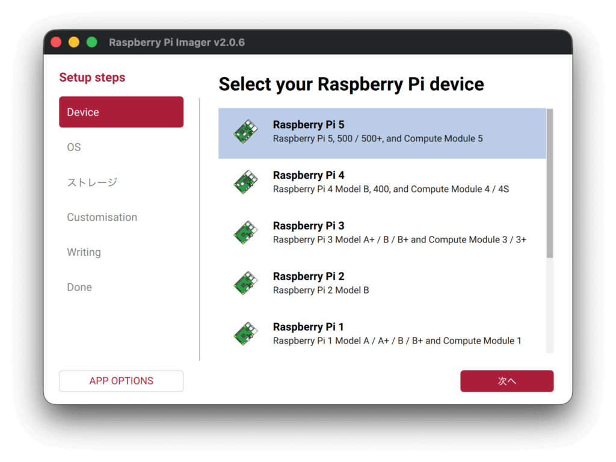Switch to the ストレージ step
Screen dimensions: 616x462
(x=92, y=182)
